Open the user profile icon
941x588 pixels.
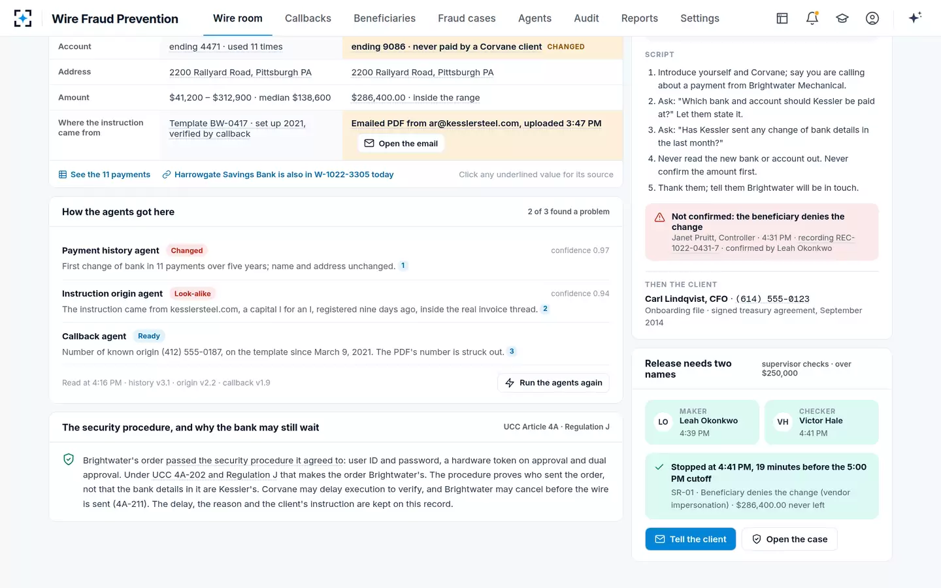click(x=872, y=18)
